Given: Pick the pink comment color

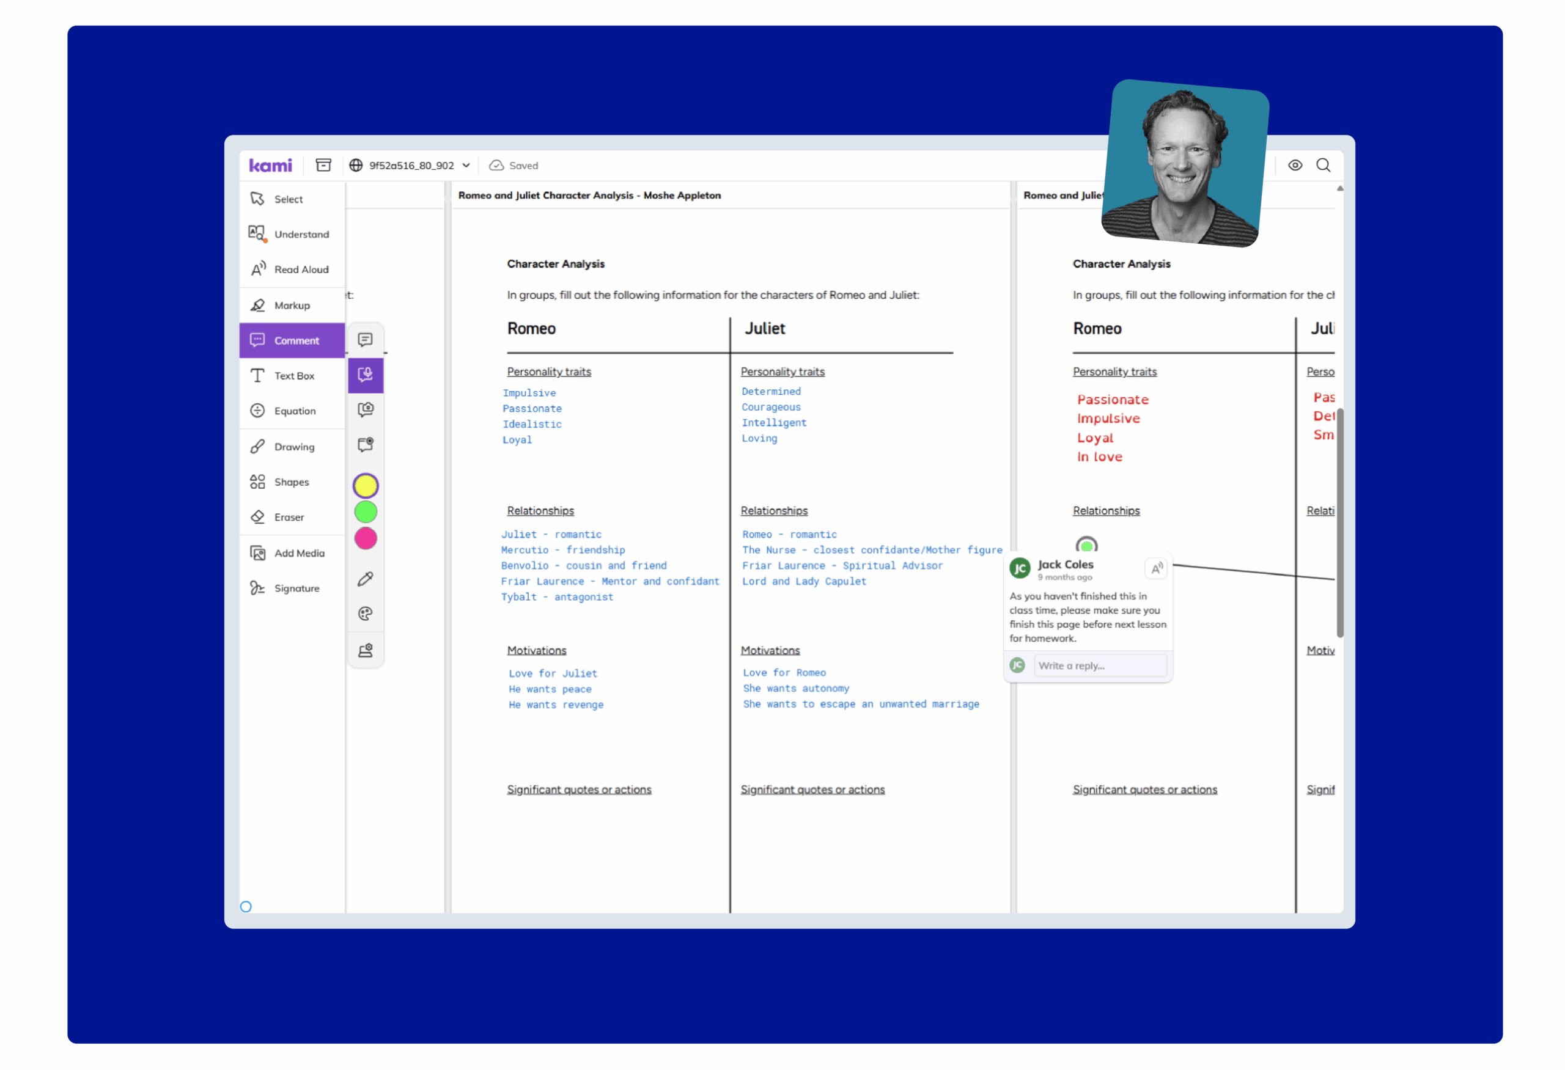Looking at the screenshot, I should click(x=365, y=538).
